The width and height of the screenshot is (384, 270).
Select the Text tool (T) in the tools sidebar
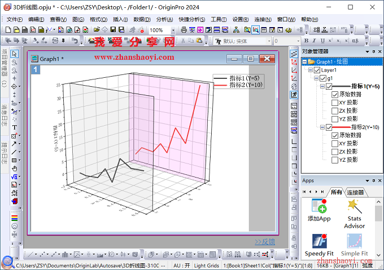click(x=15, y=127)
